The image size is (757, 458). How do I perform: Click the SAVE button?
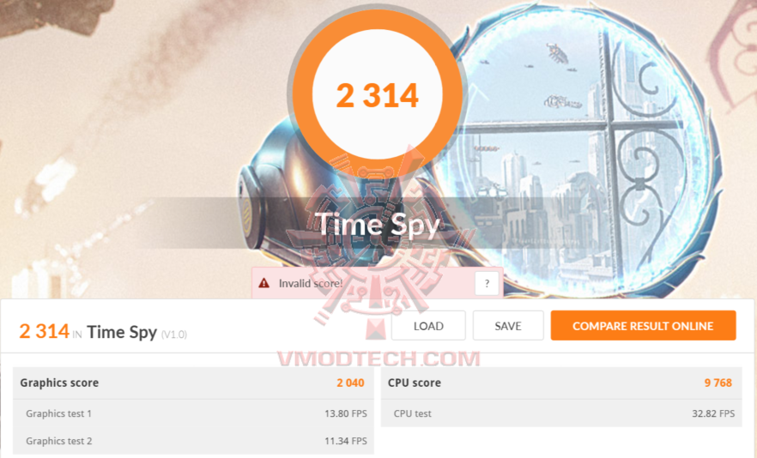(x=508, y=326)
